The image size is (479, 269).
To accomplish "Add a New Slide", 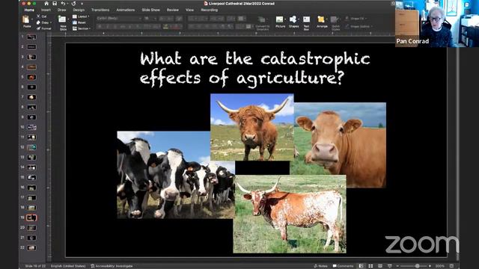I will [x=62, y=19].
